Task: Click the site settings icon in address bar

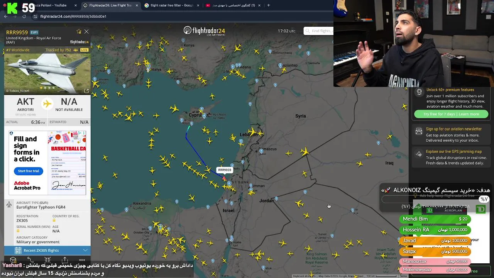Action: (x=35, y=16)
